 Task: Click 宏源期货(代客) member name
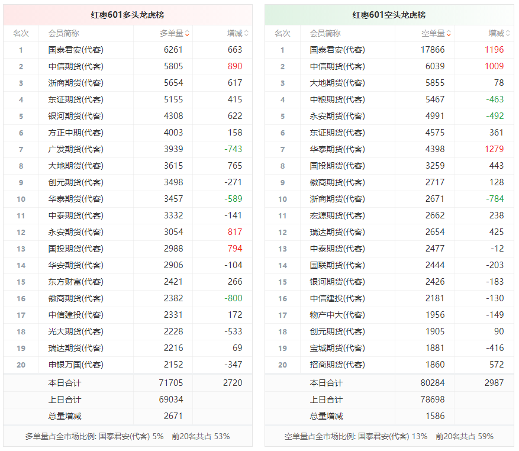[337, 215]
